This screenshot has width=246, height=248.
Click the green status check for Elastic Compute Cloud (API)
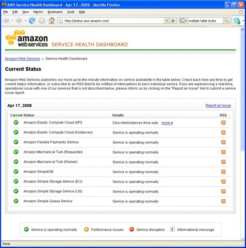tap(16, 122)
